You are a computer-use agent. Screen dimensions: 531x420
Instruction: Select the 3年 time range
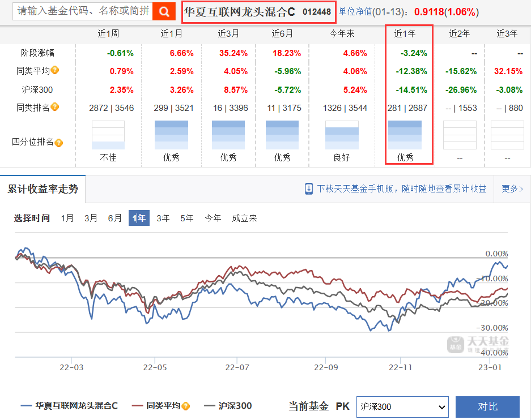pos(163,218)
